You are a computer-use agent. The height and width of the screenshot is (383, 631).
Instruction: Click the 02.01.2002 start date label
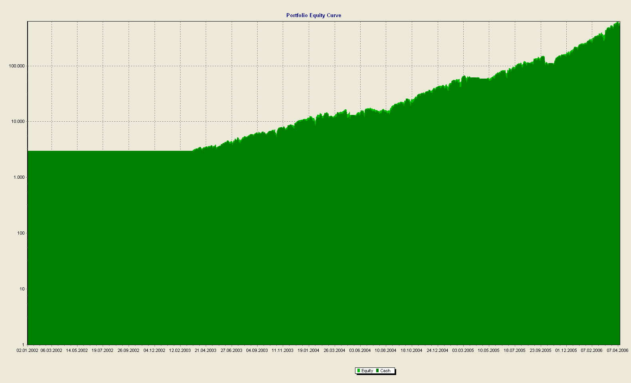click(x=28, y=350)
